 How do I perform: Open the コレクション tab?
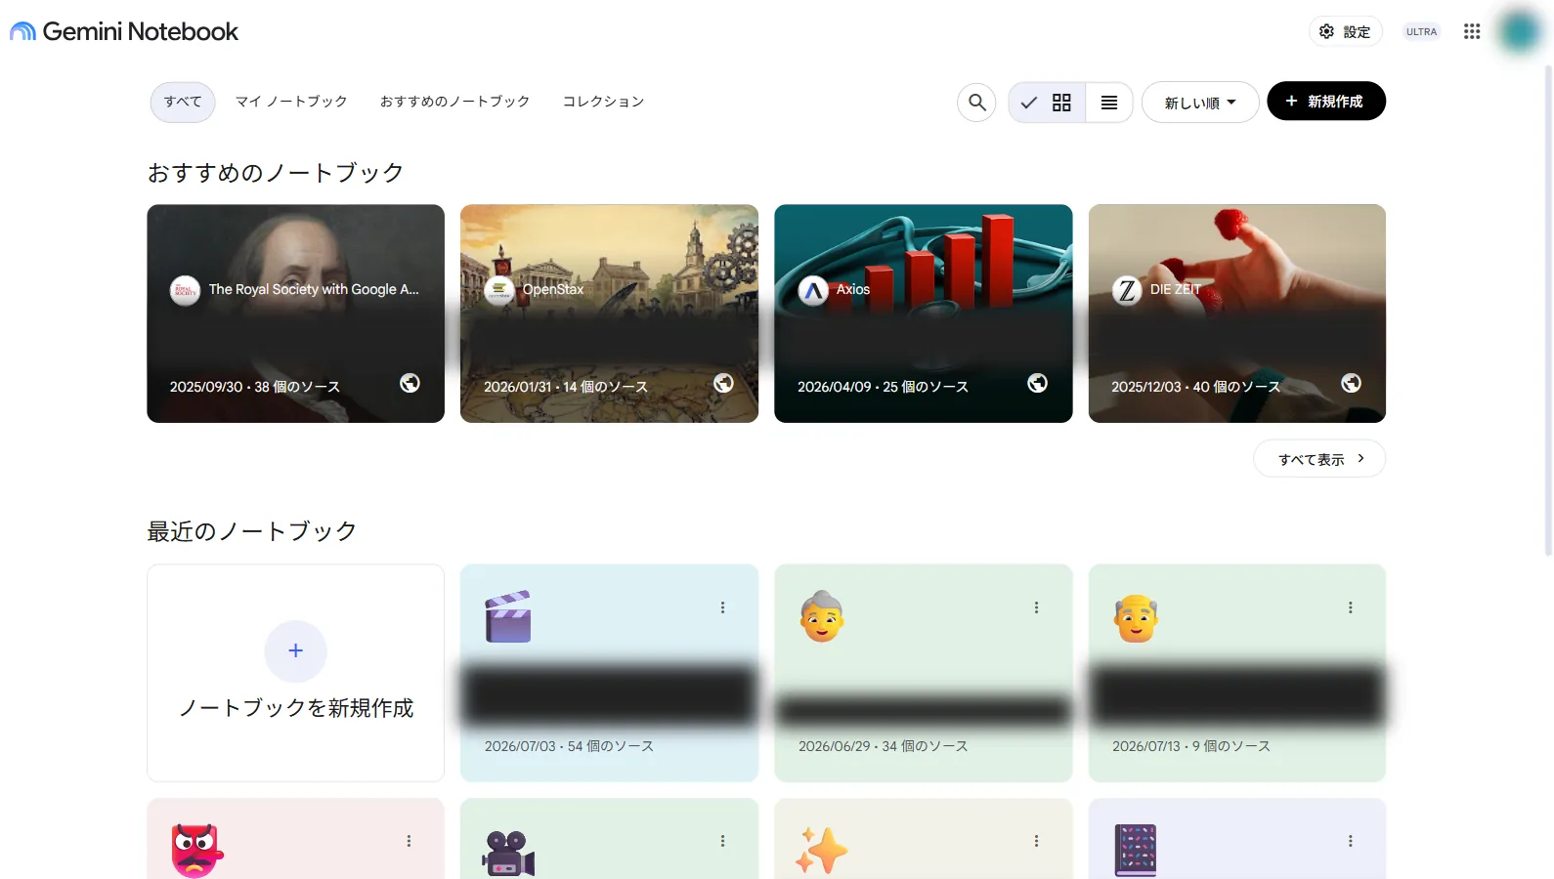click(x=603, y=102)
